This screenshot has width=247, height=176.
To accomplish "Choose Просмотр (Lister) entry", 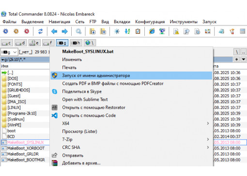I will 131,132.
